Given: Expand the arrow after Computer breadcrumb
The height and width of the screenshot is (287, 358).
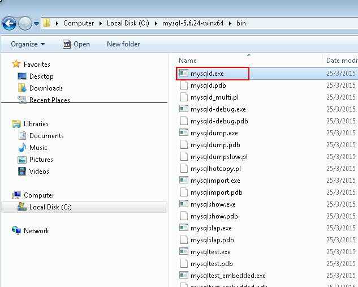Looking at the screenshot, I should pyautogui.click(x=101, y=23).
